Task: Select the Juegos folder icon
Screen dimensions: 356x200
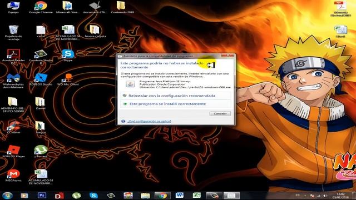Action: [x=41, y=127]
